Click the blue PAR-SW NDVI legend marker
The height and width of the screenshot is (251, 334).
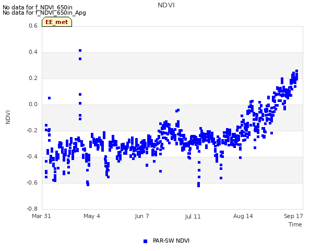145,241
